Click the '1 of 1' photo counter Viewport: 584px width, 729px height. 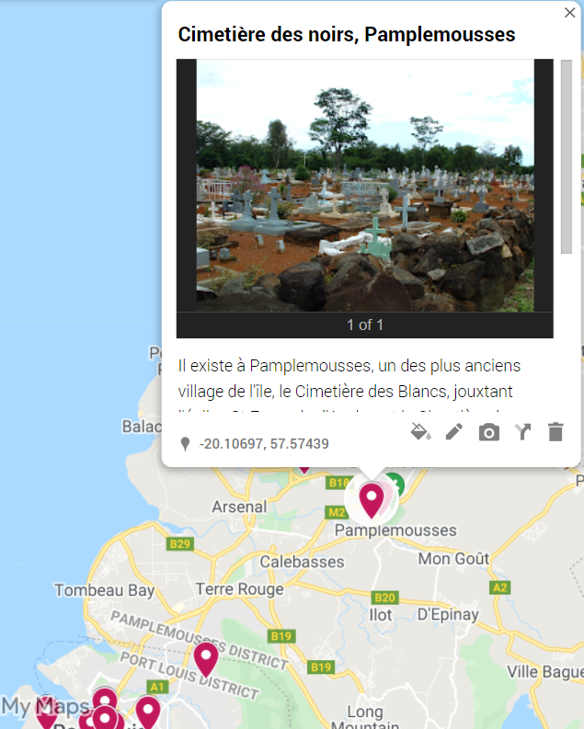pos(365,325)
